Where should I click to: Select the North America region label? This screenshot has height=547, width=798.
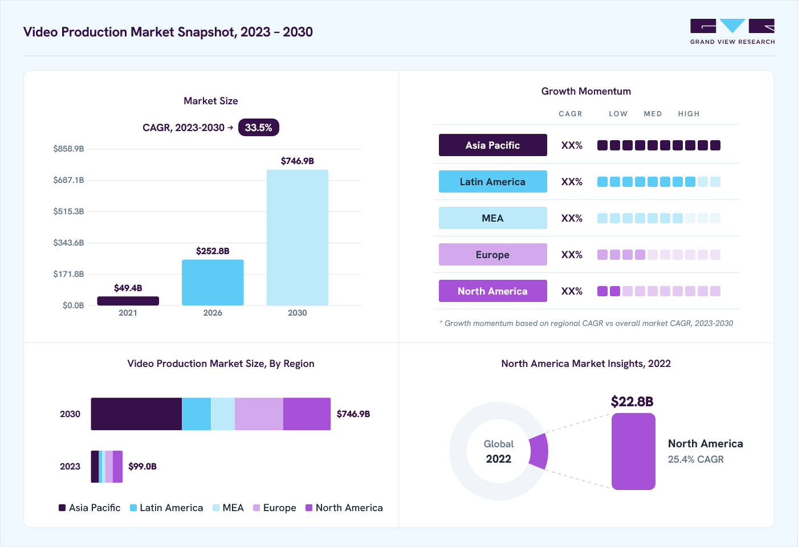[x=492, y=291]
